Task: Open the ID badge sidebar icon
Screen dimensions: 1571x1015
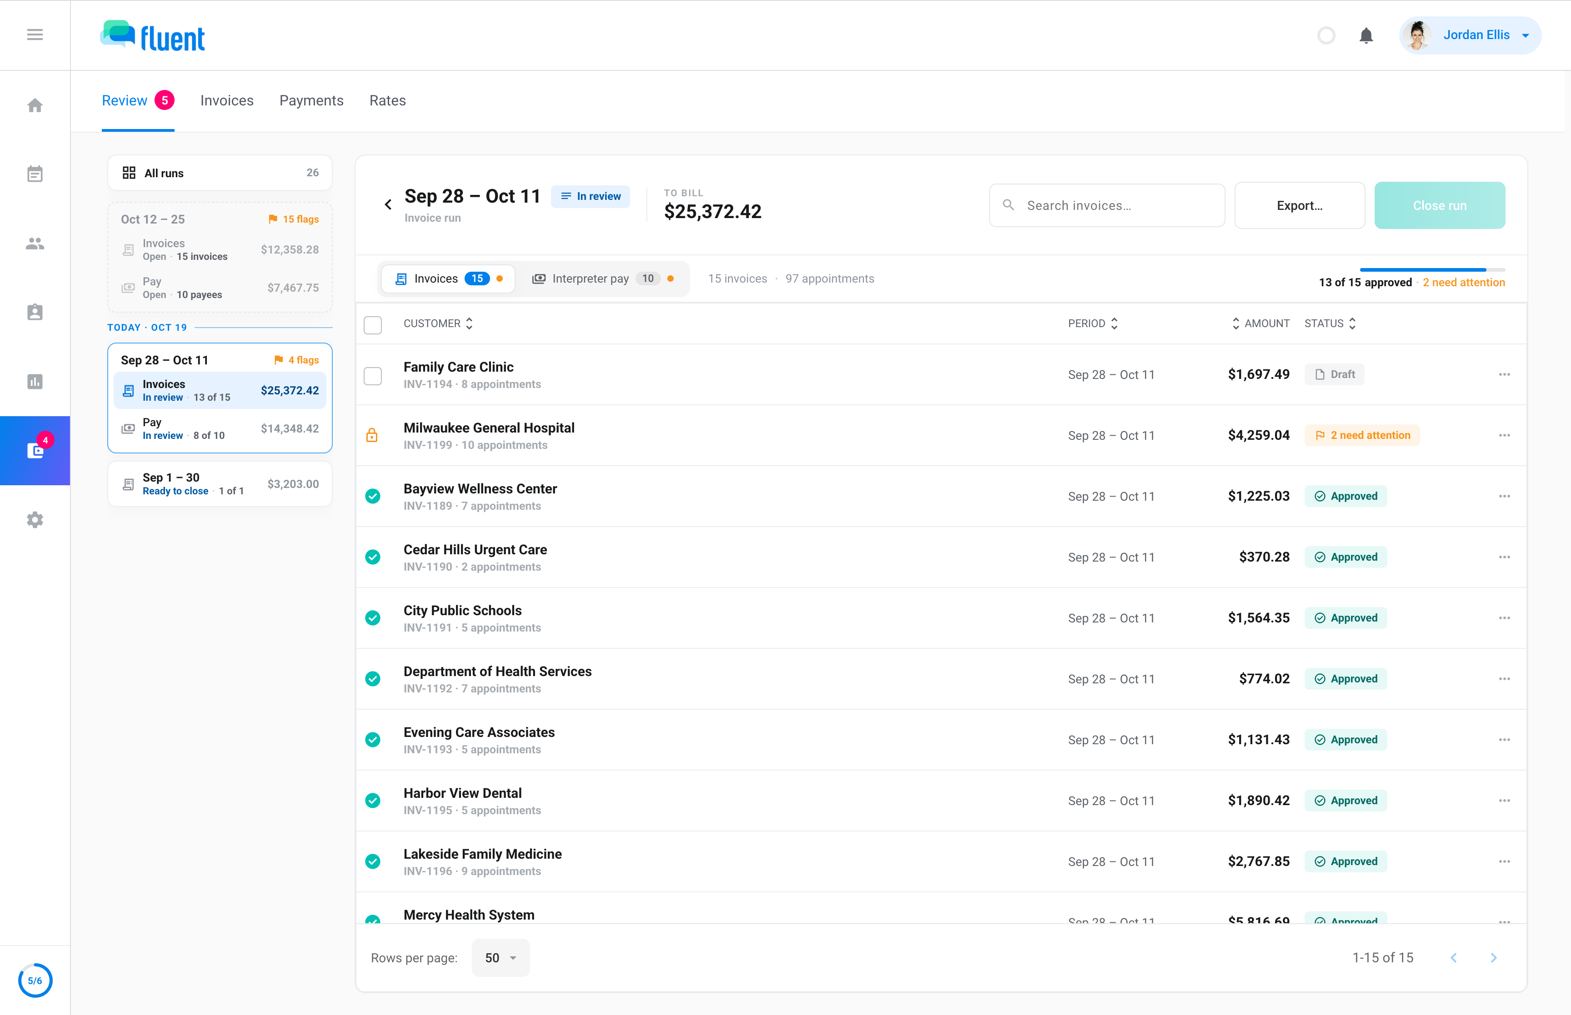Action: pos(35,313)
